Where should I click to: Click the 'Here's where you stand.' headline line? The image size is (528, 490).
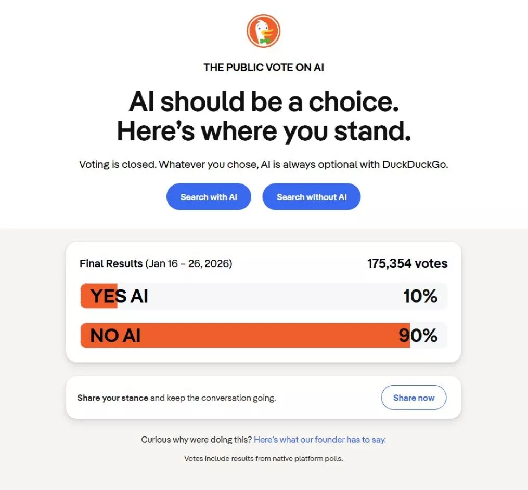pyautogui.click(x=264, y=131)
